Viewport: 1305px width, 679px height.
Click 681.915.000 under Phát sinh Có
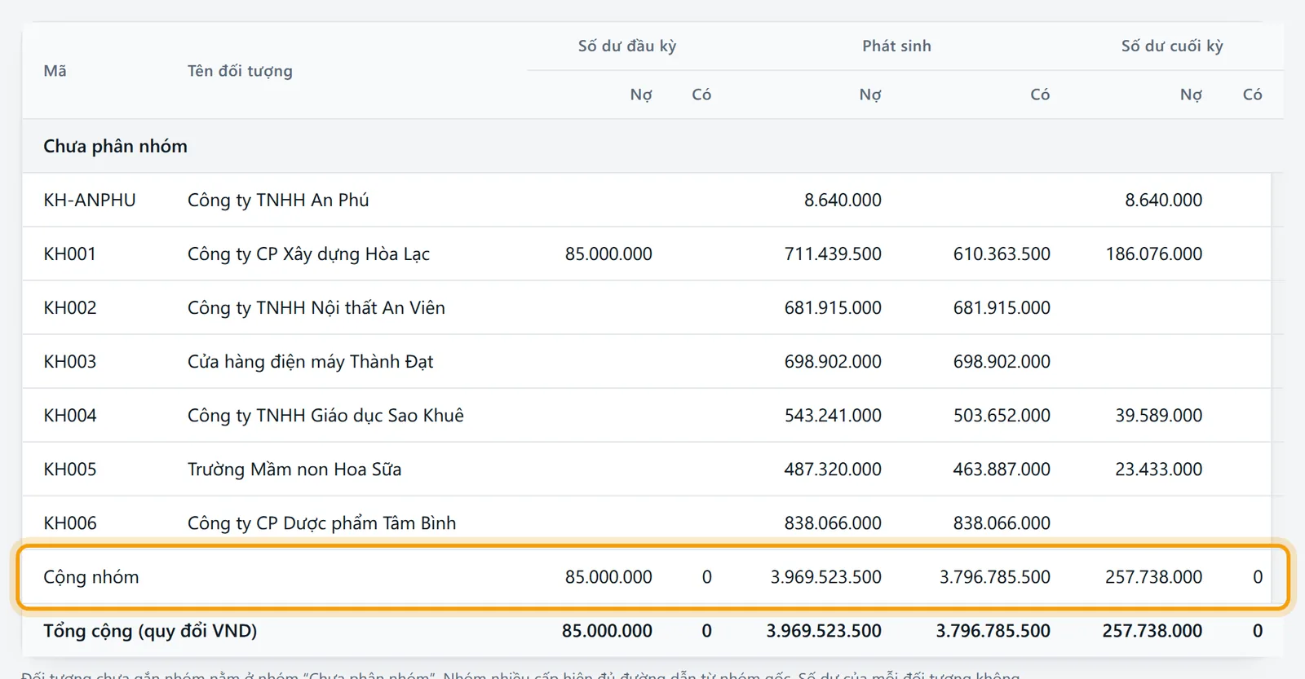(1002, 307)
